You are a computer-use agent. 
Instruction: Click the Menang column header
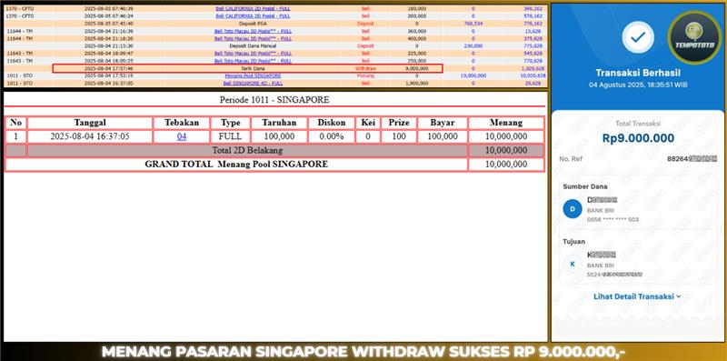click(506, 123)
